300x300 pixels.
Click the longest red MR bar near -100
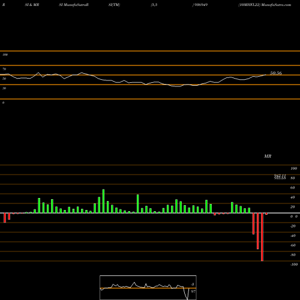(262, 237)
